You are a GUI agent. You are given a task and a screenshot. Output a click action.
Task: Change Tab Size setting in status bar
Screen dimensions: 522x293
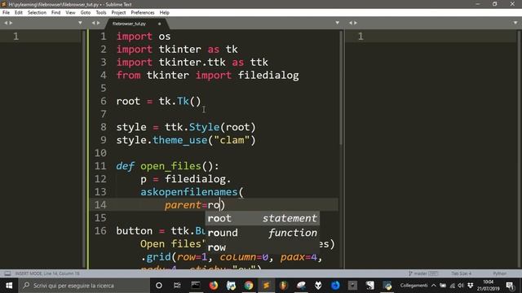[461, 273]
